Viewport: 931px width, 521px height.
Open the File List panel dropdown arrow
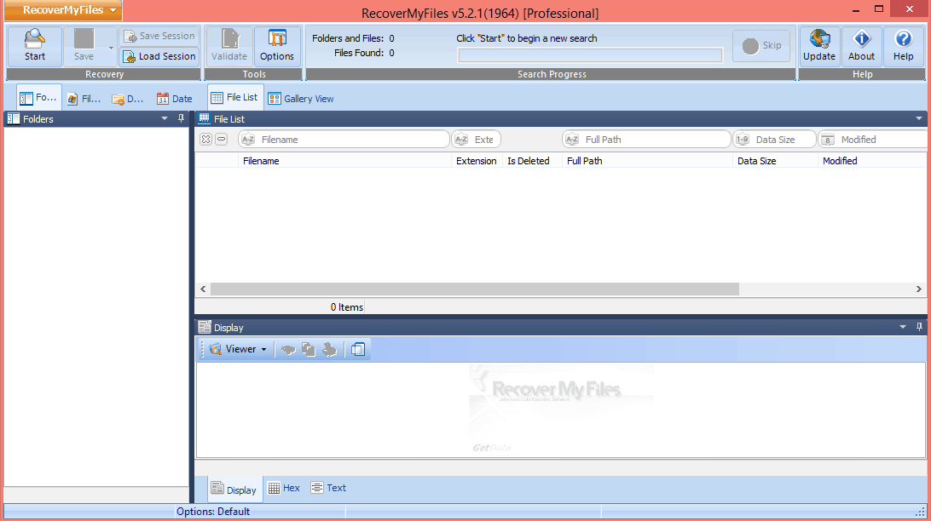[919, 118]
